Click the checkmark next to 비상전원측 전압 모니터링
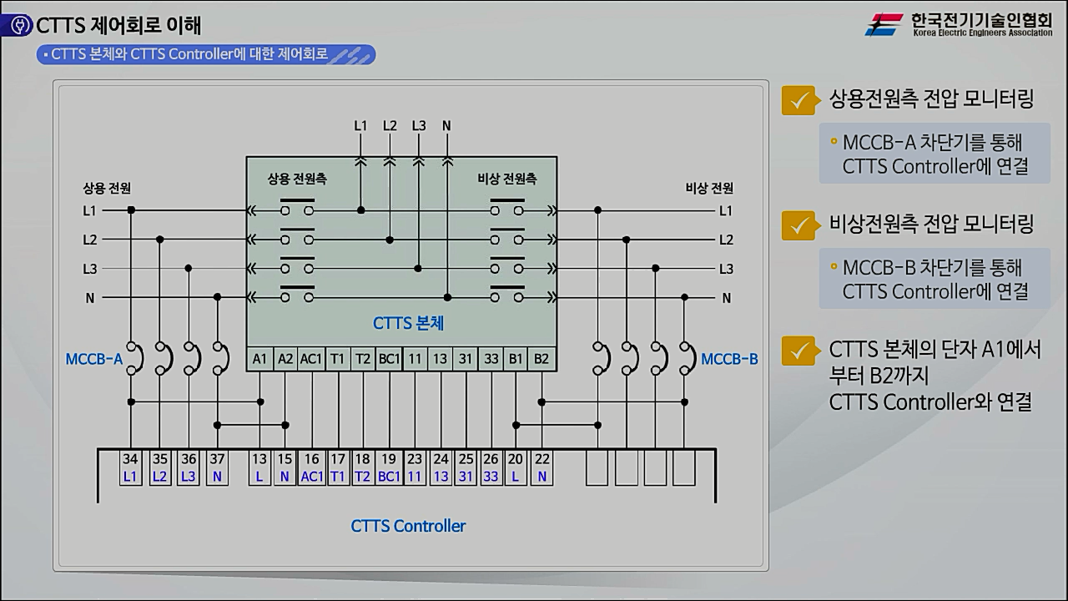The width and height of the screenshot is (1068, 601). tap(798, 225)
